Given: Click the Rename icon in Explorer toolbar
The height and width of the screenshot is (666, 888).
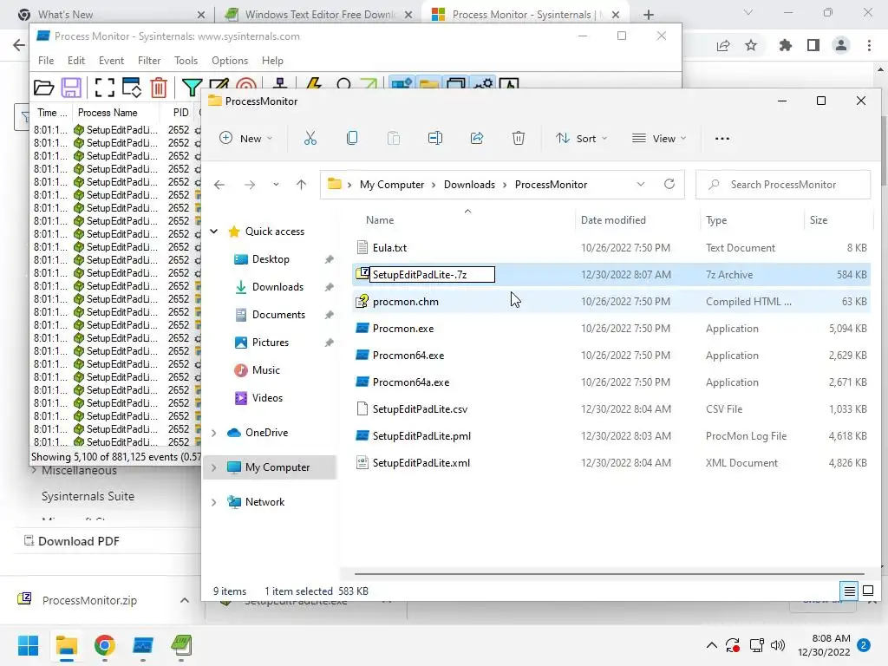Looking at the screenshot, I should pos(435,138).
